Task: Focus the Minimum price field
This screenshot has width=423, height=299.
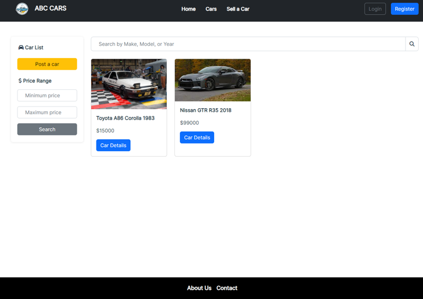Action: pyautogui.click(x=47, y=96)
